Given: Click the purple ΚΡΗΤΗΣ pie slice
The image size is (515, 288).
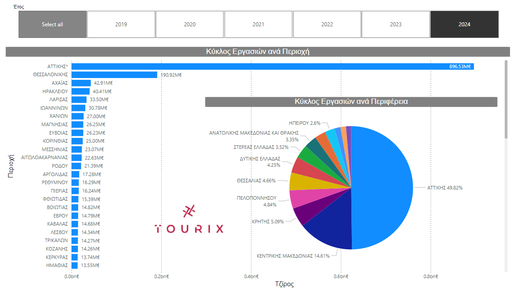Looking at the screenshot, I should click(x=303, y=214).
